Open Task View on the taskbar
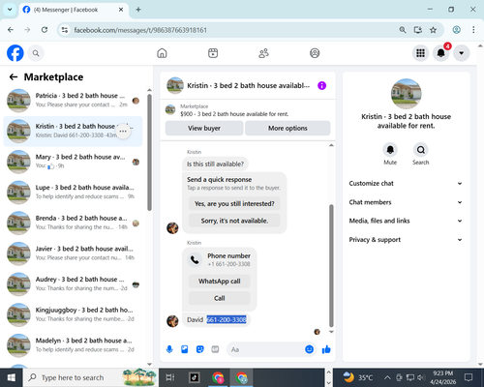Viewport: 484px width, 387px height. [170, 377]
